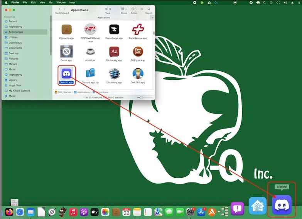This screenshot has width=302, height=219.
Task: Open the Music app in the Dock
Action: coord(73,212)
